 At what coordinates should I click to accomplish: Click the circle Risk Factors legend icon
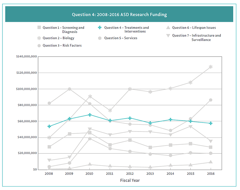coord(39,46)
